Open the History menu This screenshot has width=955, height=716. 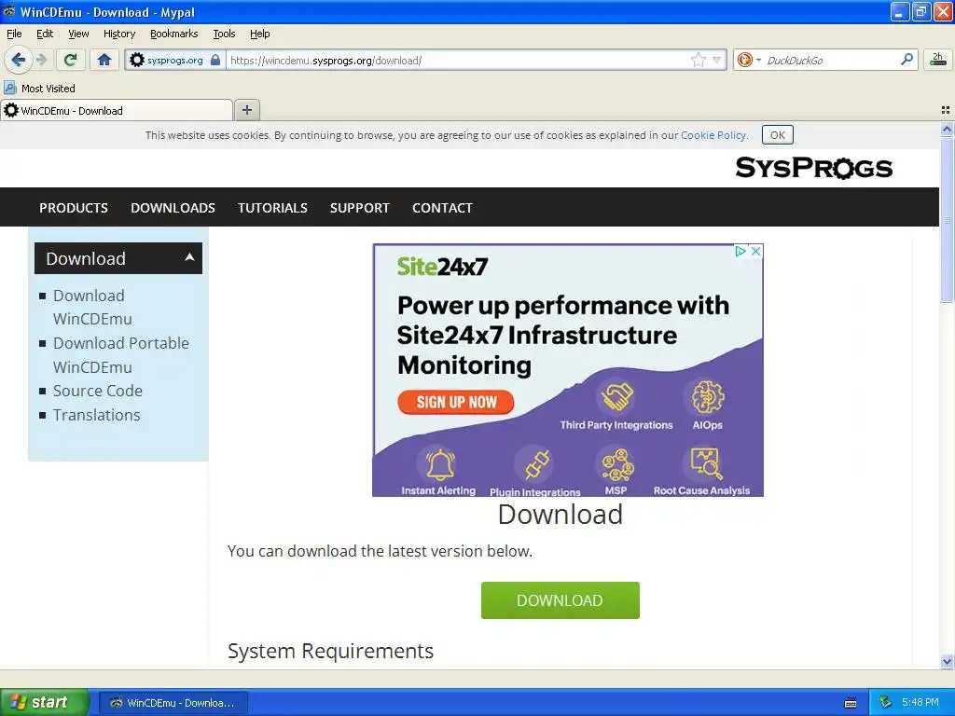[x=118, y=34]
